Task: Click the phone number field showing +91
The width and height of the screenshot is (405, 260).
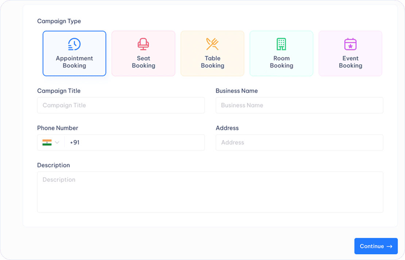Action: 134,143
